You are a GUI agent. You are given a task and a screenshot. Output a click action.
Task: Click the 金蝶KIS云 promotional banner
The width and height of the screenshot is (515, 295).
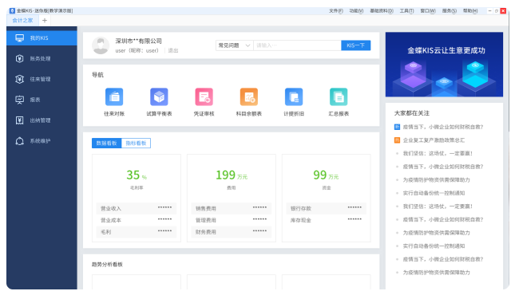pyautogui.click(x=444, y=65)
